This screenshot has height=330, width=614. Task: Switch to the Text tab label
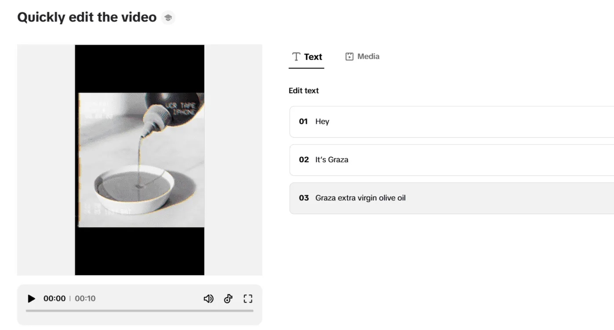tap(313, 57)
